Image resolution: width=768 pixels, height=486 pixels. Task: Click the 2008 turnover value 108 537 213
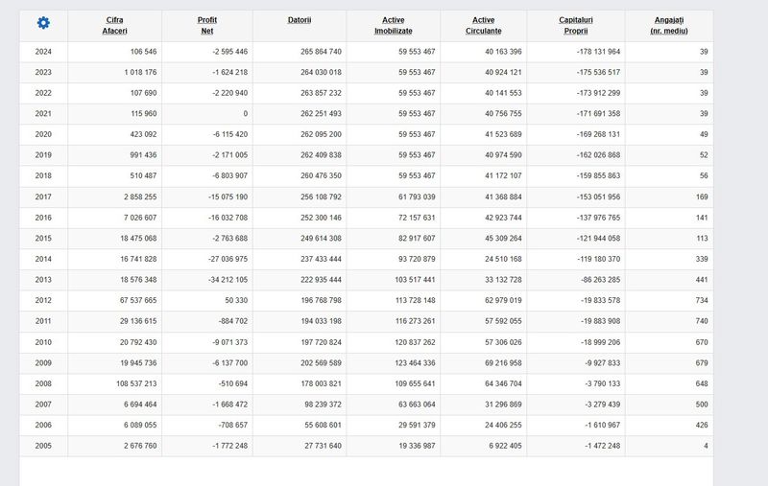click(x=130, y=383)
